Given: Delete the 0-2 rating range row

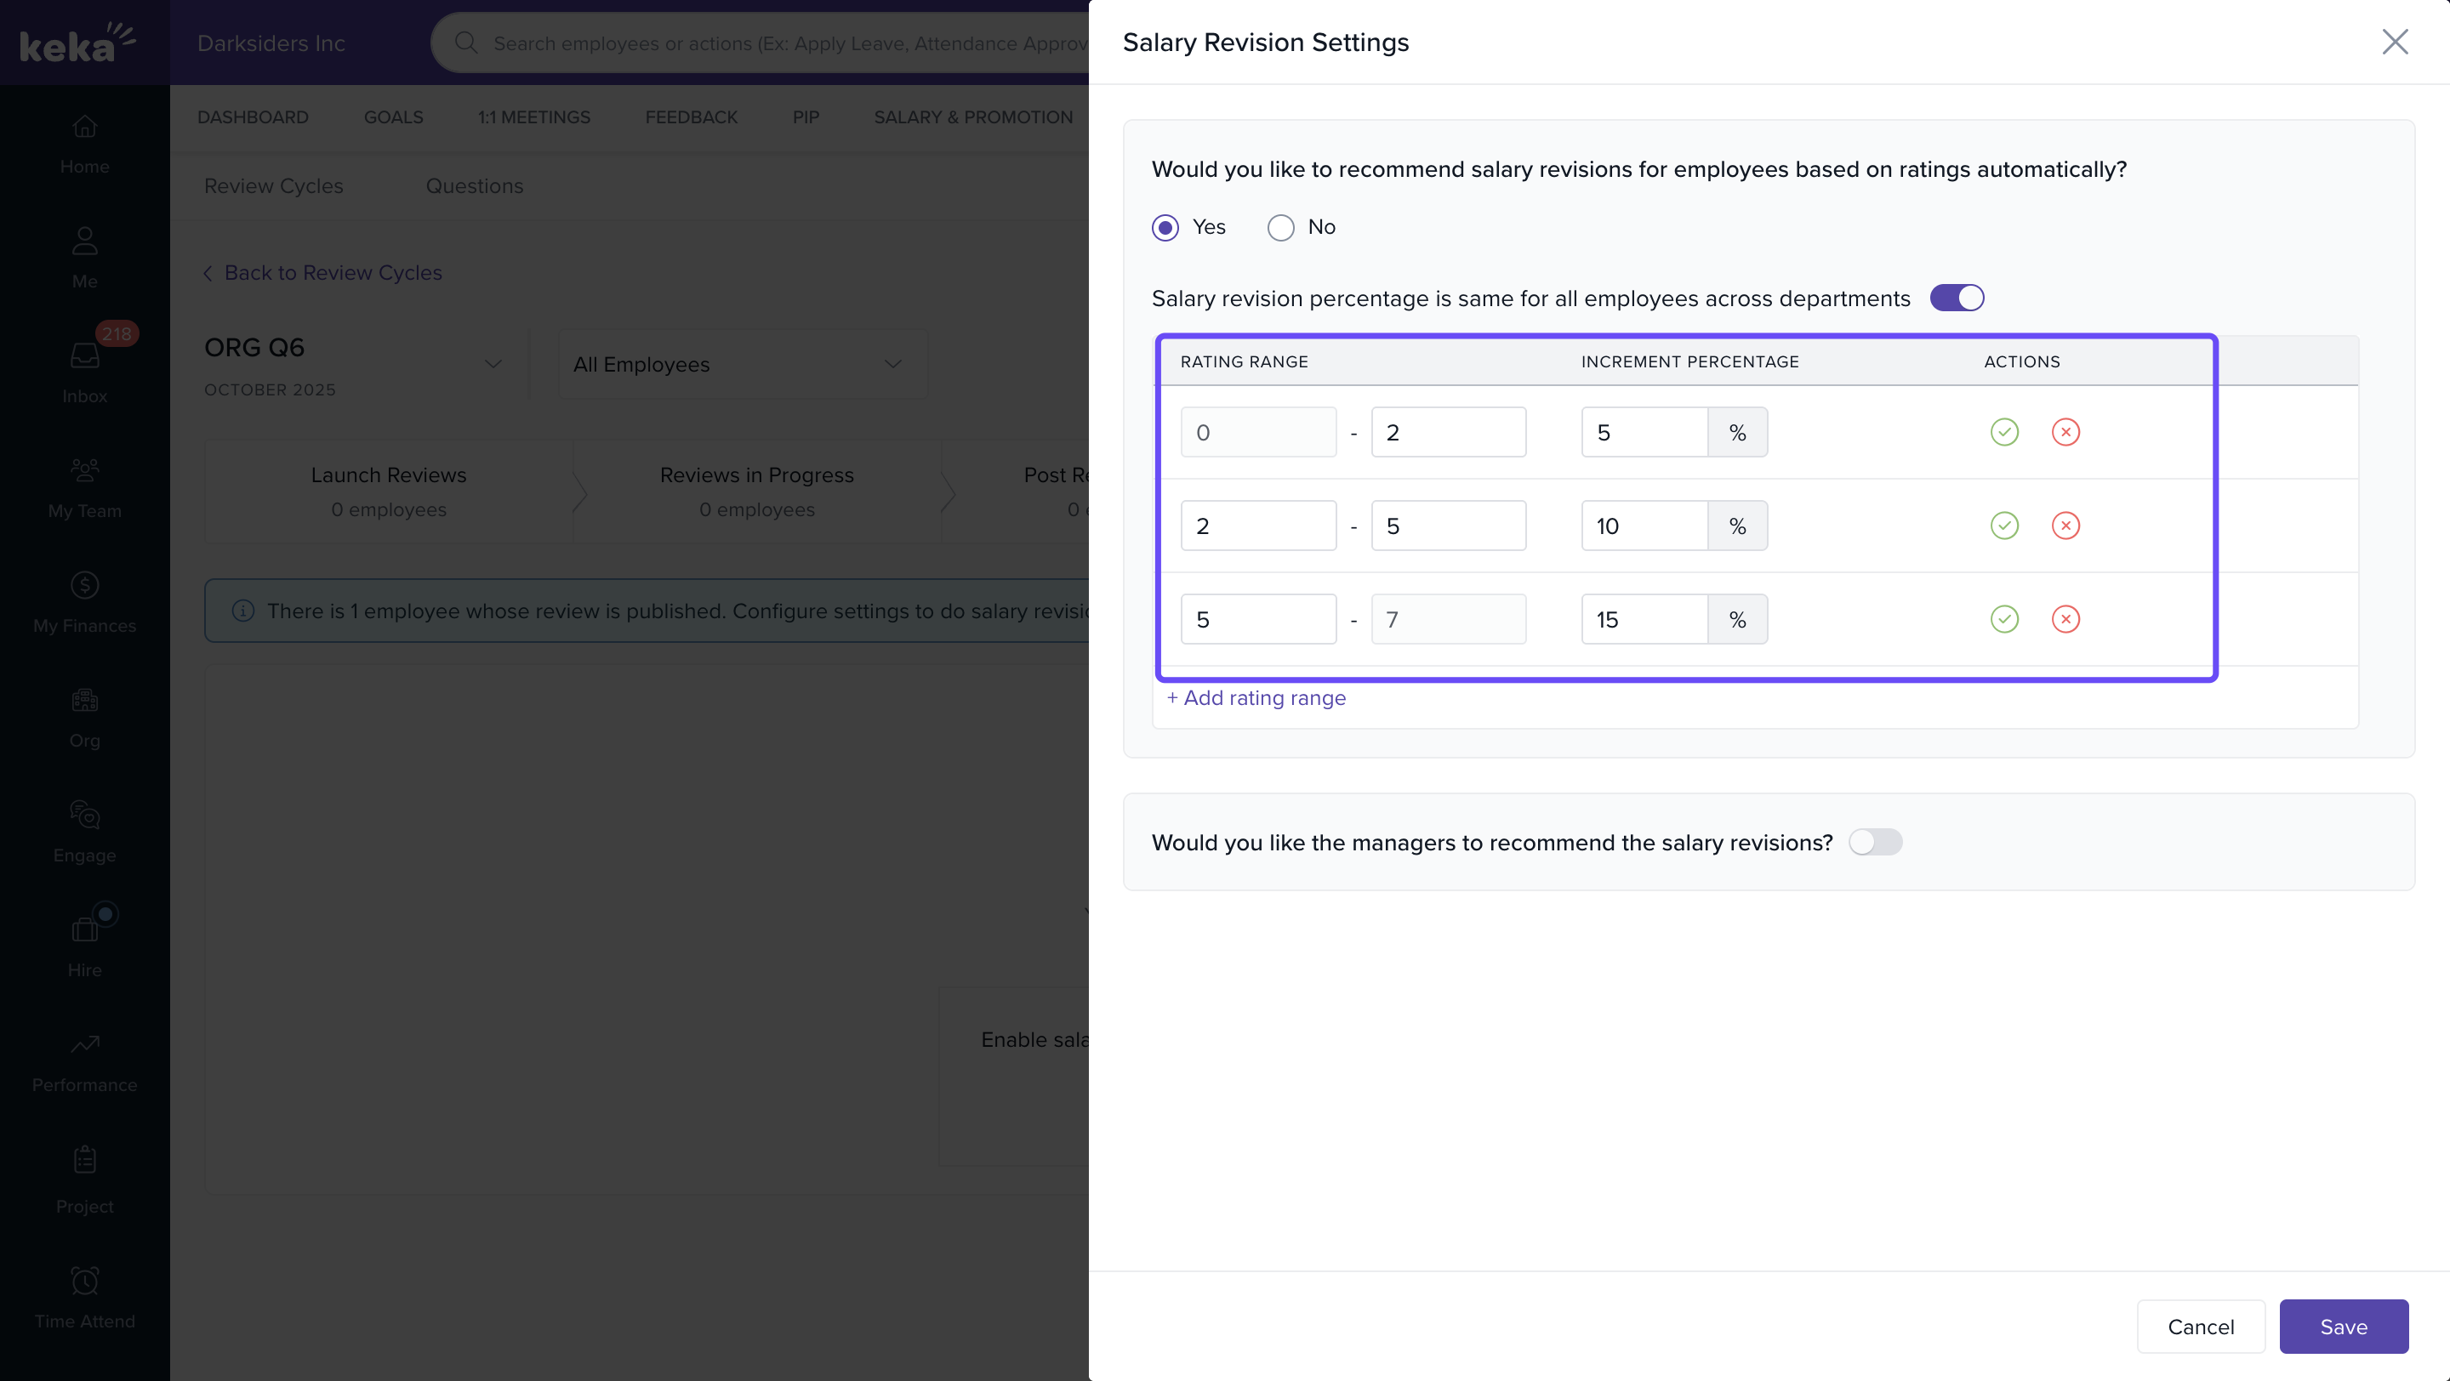Looking at the screenshot, I should (x=2065, y=433).
